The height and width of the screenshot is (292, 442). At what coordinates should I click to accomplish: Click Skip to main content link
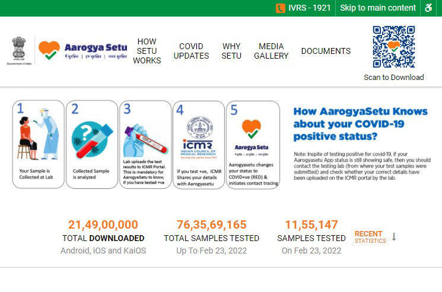coord(378,8)
